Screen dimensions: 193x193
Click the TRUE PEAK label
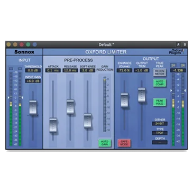pos(160,65)
